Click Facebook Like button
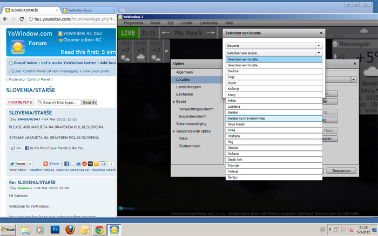The image size is (378, 236). (x=16, y=148)
